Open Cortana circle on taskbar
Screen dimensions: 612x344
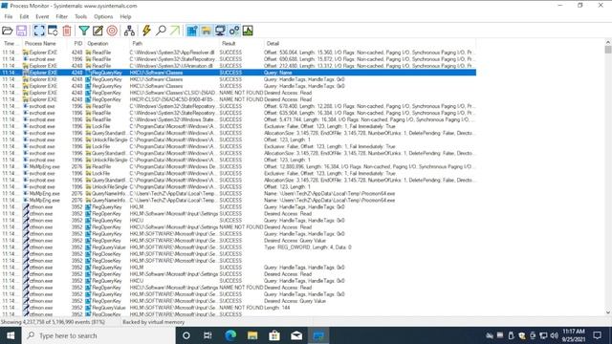click(186, 335)
